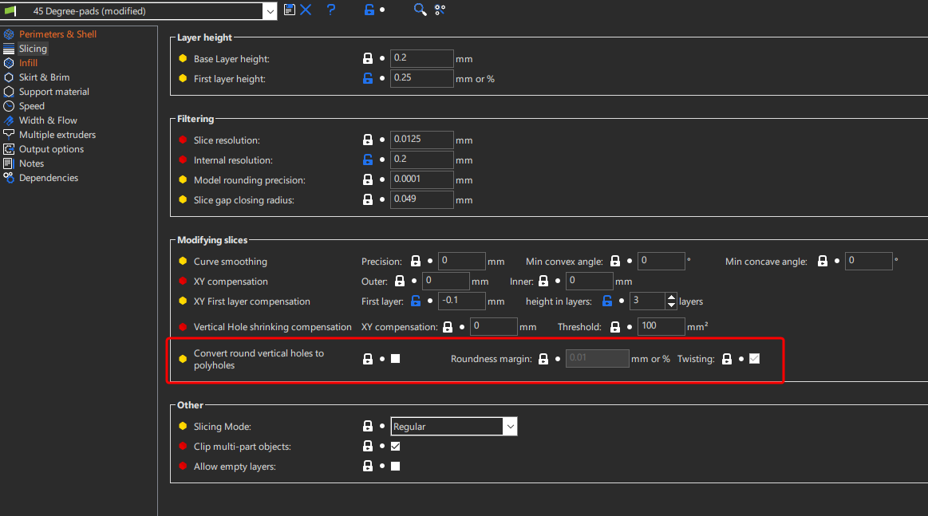This screenshot has width=928, height=516.
Task: Click the XY compensation Inner value field
Action: (590, 281)
